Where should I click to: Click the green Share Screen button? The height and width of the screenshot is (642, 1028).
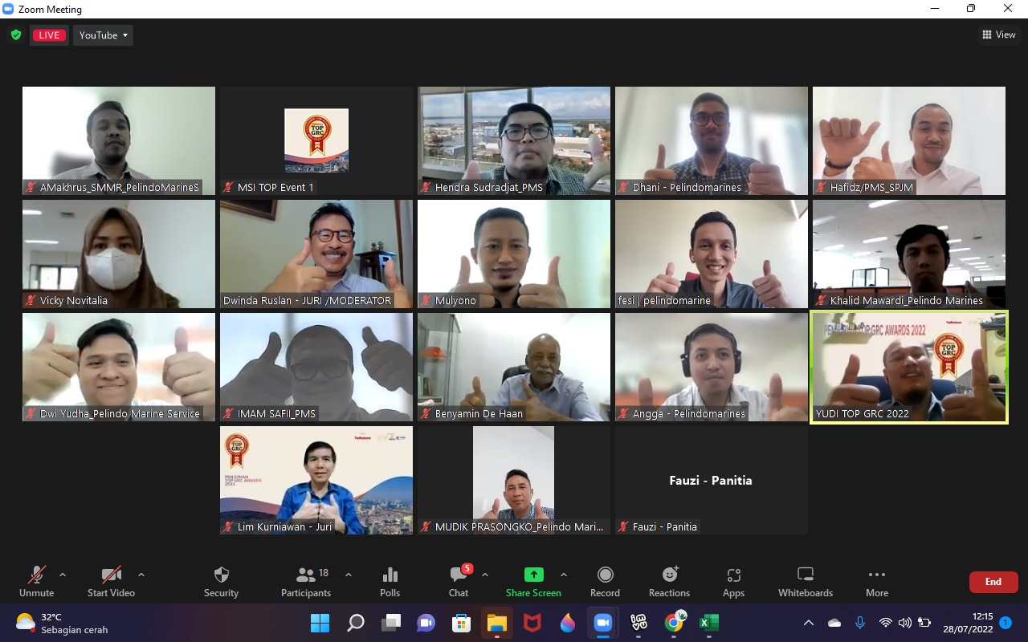(533, 582)
